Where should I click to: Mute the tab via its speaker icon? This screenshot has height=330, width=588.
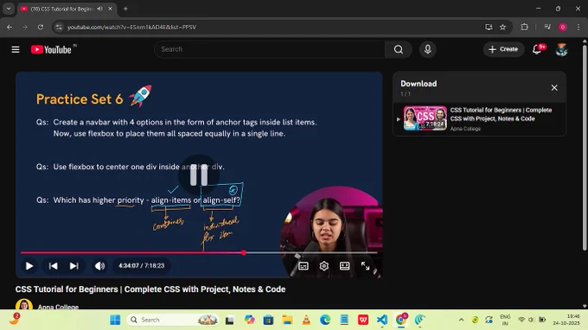pyautogui.click(x=99, y=9)
